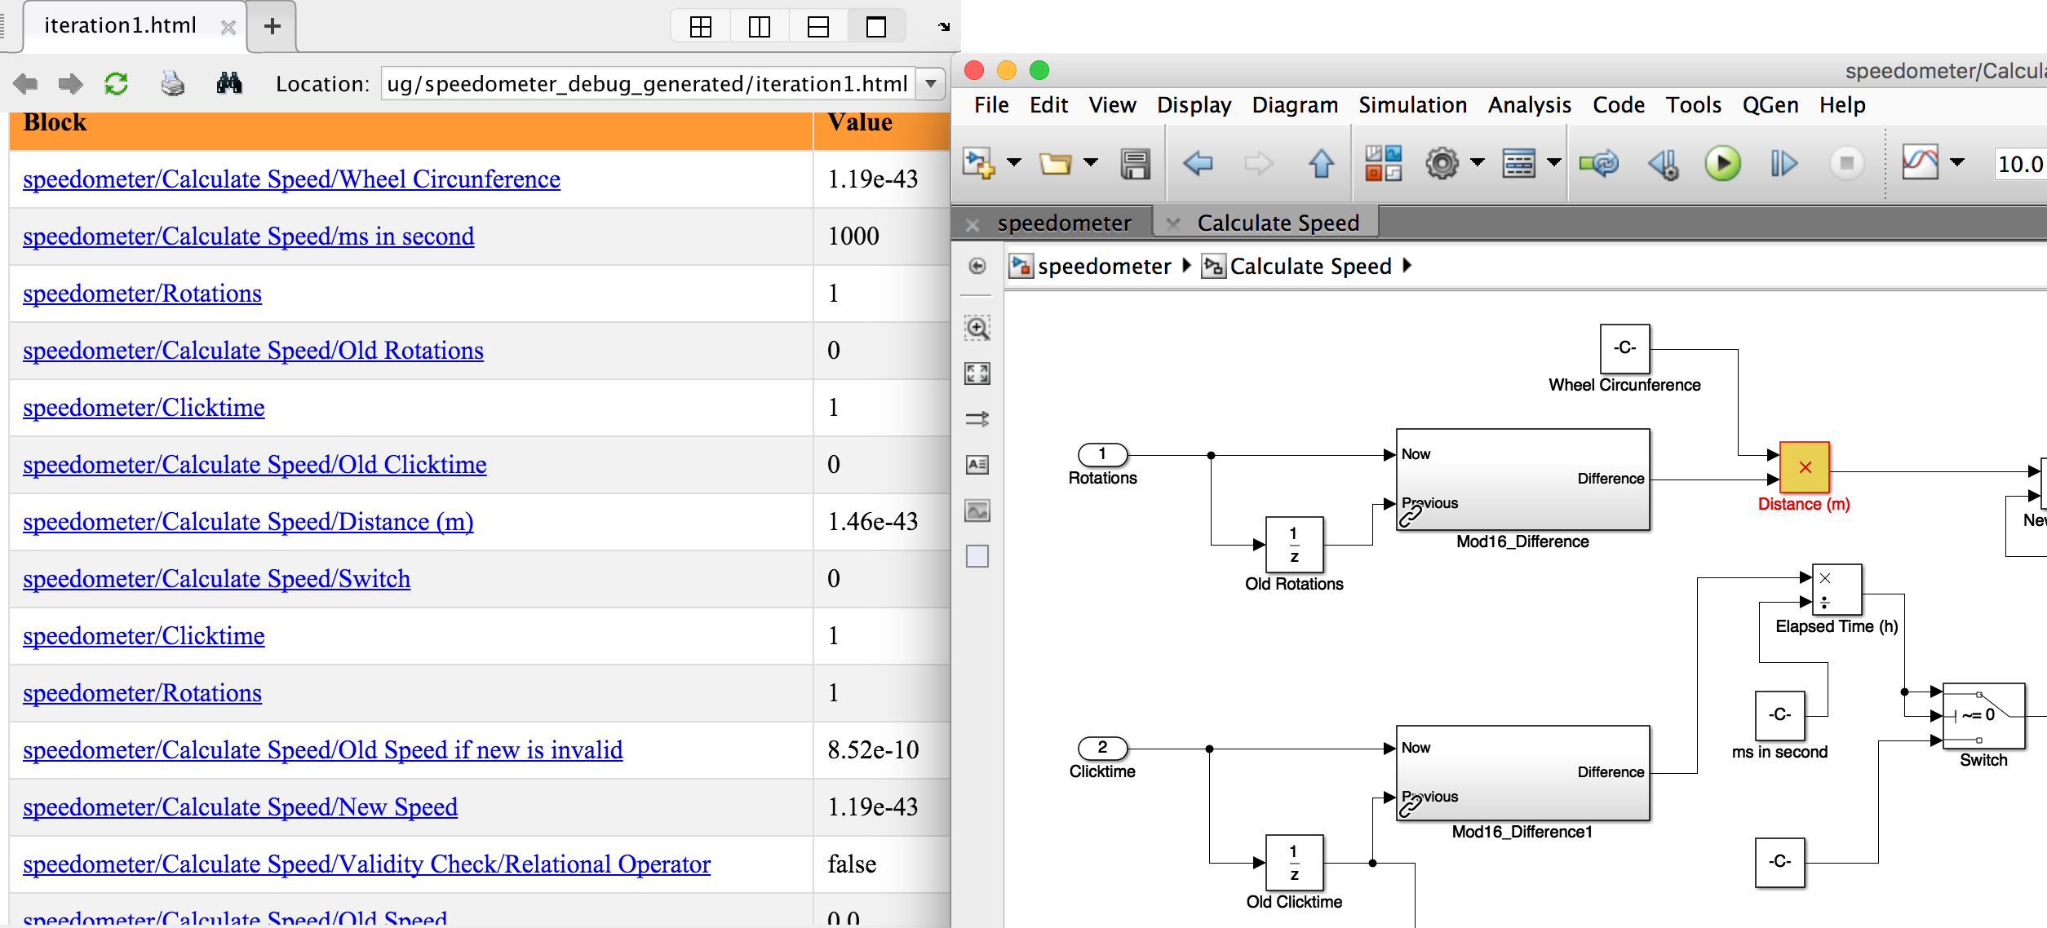Screen dimensions: 2047x928
Task: Open a model with the folder icon
Action: [x=1055, y=163]
